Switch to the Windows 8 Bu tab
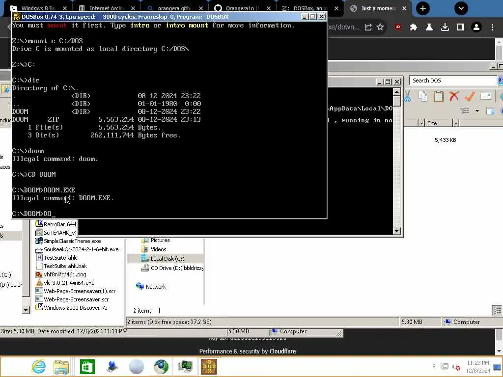This screenshot has height=377, width=503. [38, 8]
